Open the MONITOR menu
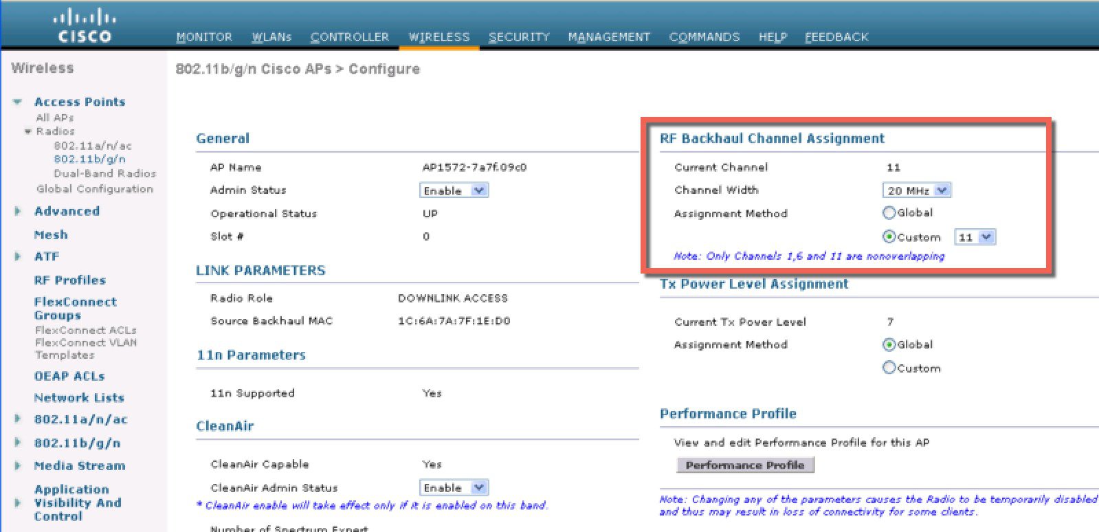Viewport: 1099px width, 532px height. tap(204, 37)
